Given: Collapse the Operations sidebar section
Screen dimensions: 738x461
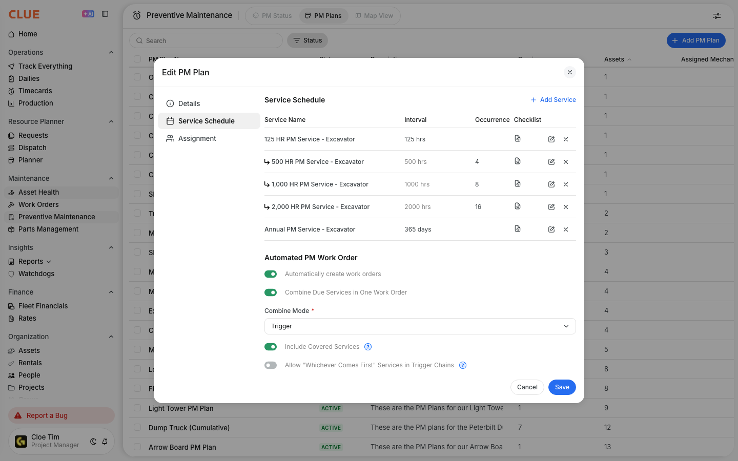Looking at the screenshot, I should (x=111, y=52).
